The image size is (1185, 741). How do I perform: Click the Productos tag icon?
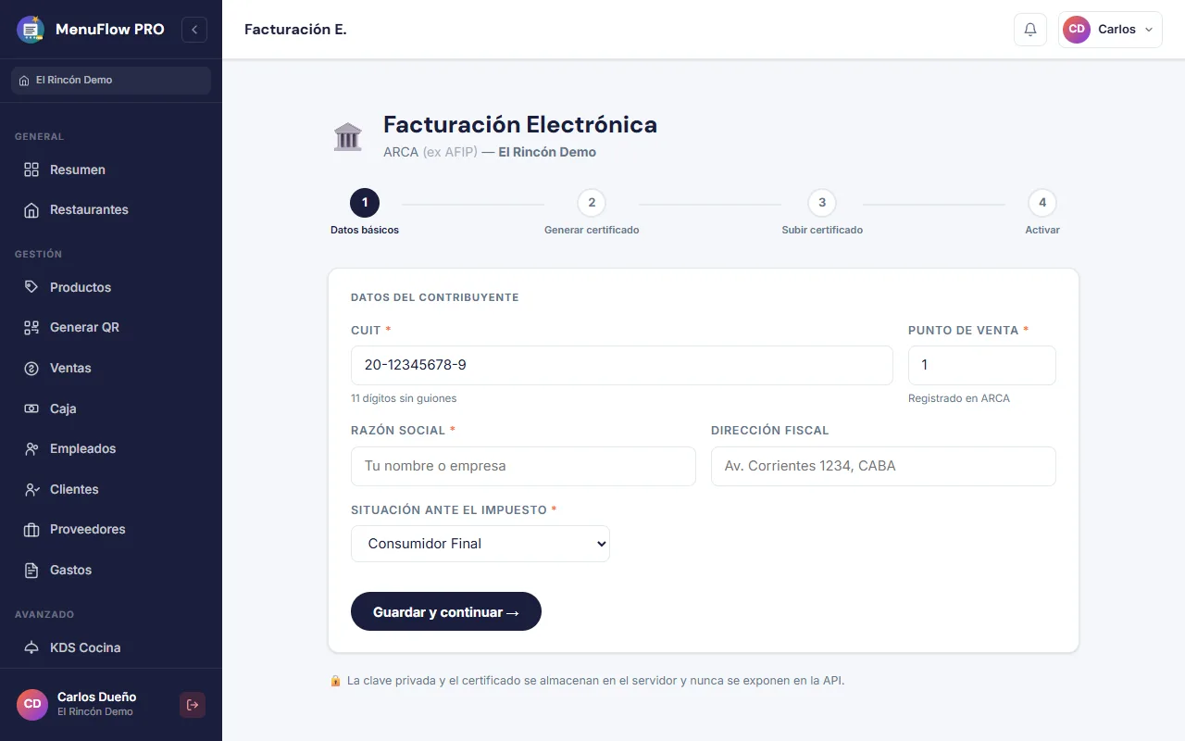tap(31, 287)
